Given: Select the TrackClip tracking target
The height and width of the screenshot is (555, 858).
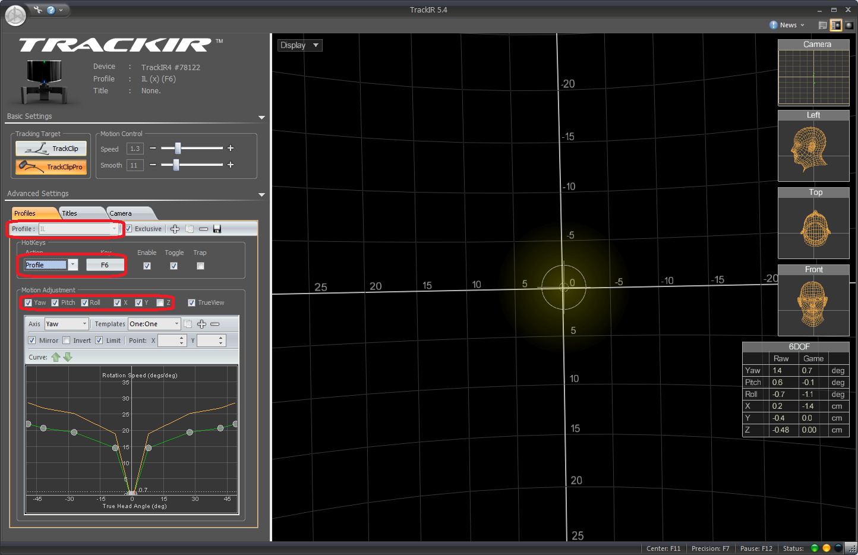Looking at the screenshot, I should pos(51,149).
